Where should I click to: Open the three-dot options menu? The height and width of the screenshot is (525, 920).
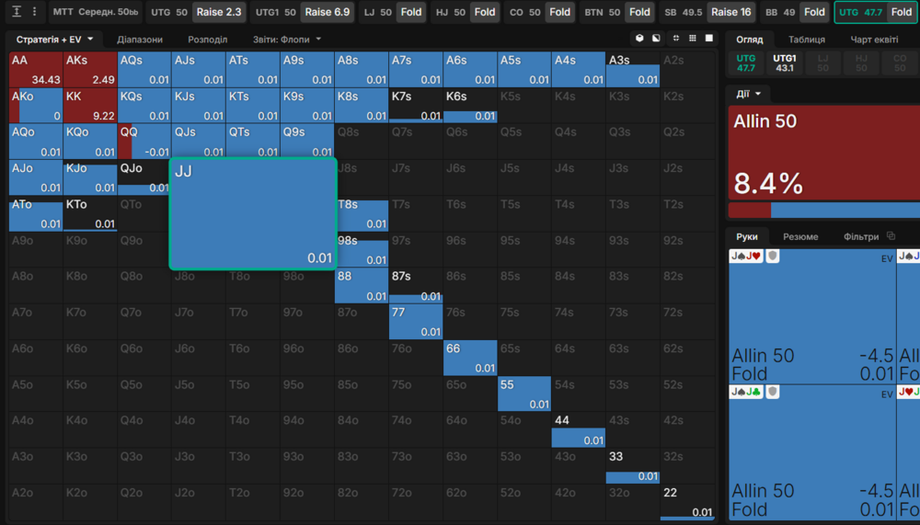click(35, 12)
